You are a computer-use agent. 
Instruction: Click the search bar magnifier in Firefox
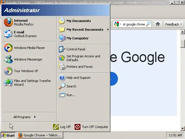click(x=148, y=24)
